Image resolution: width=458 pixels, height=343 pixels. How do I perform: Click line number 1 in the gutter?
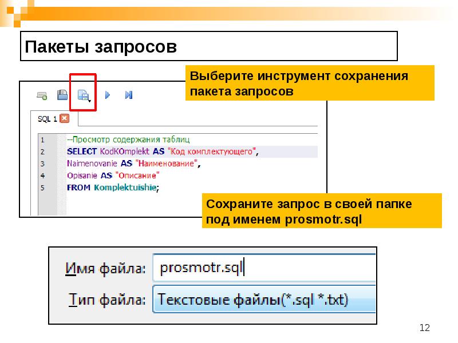(42, 139)
